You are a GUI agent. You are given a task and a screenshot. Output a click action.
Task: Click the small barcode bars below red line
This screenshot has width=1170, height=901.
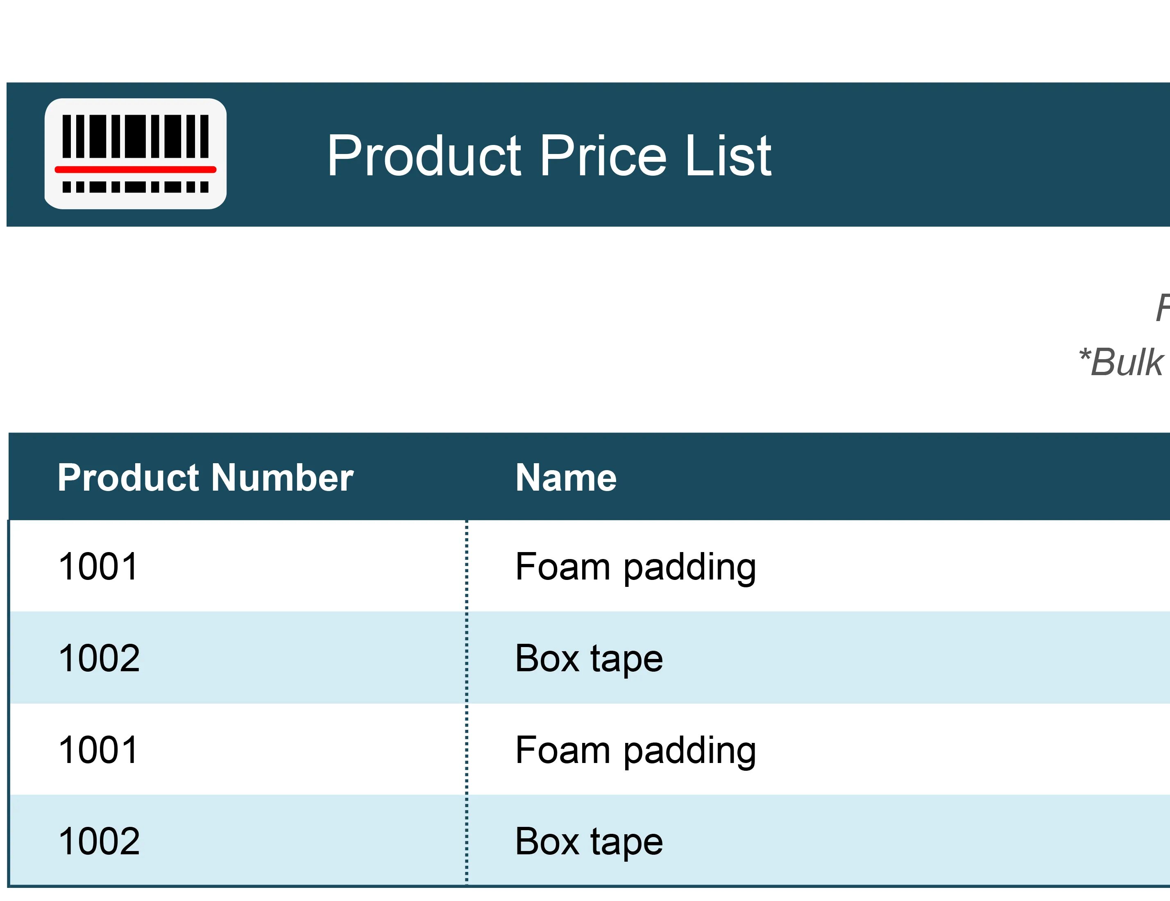point(136,187)
